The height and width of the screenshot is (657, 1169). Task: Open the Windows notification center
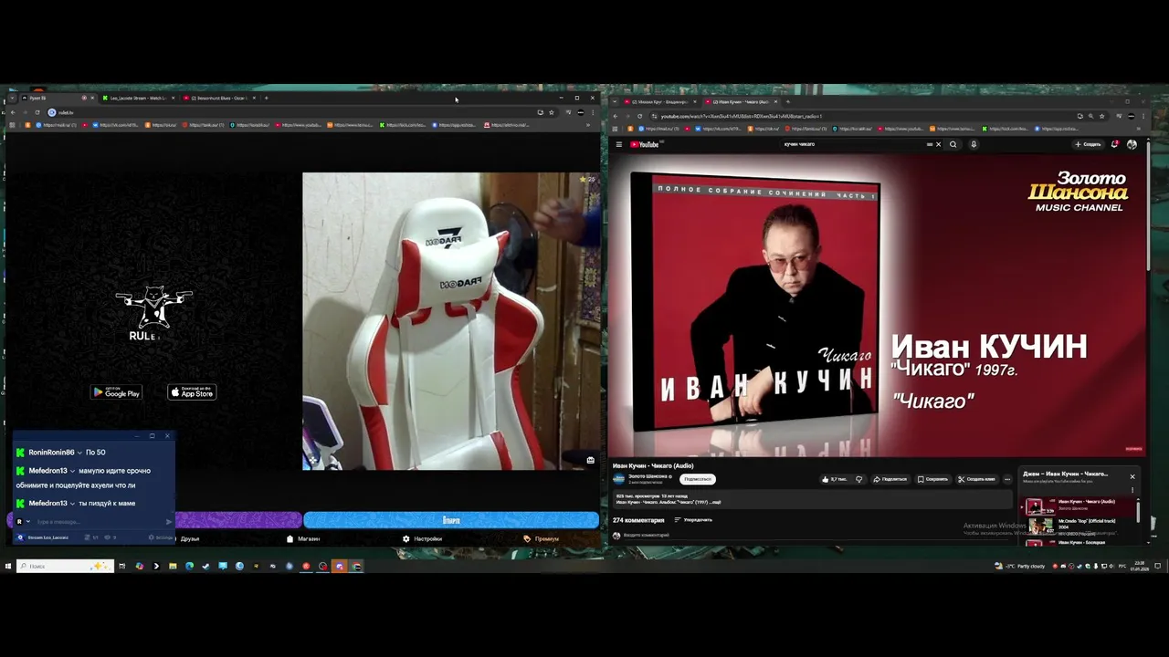pyautogui.click(x=1159, y=566)
